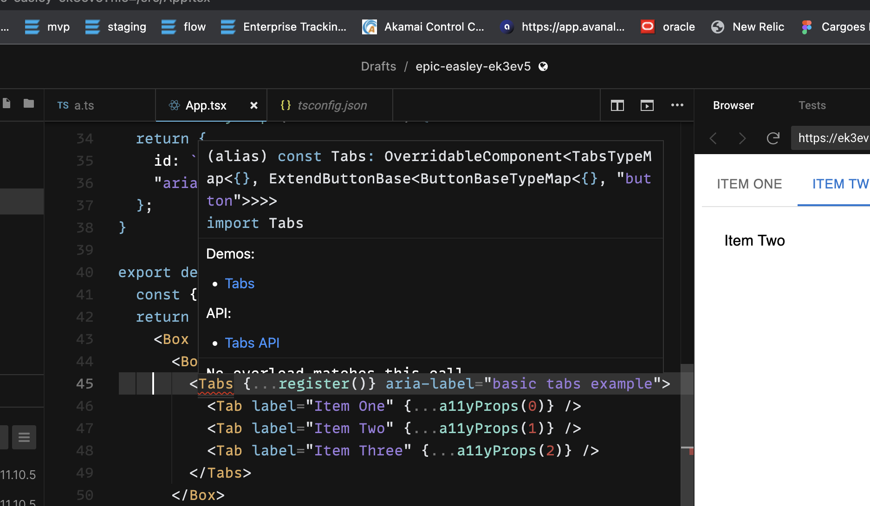Click the aria-label attribute on line 45
870x506 pixels.
tap(429, 384)
